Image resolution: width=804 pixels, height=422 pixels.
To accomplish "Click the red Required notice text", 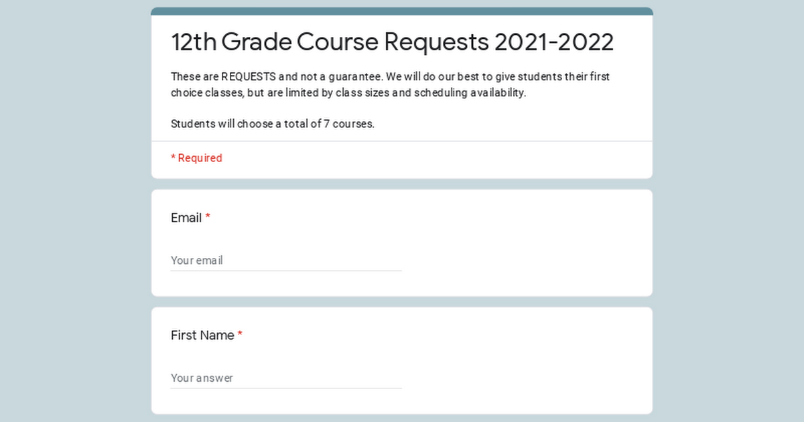I will (196, 158).
